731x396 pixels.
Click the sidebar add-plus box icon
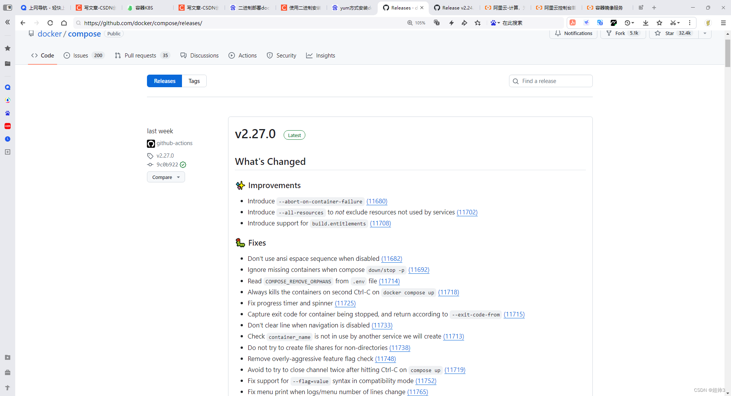8,152
